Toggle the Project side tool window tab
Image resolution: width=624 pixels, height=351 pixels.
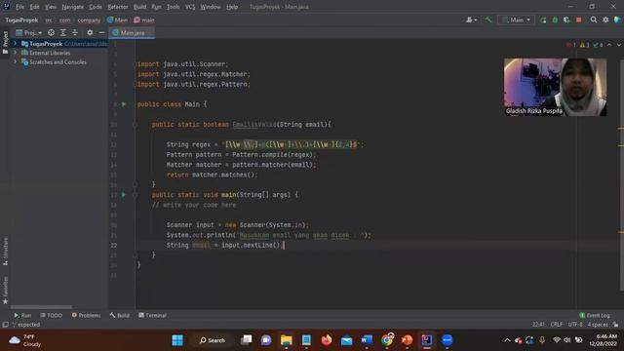5,43
